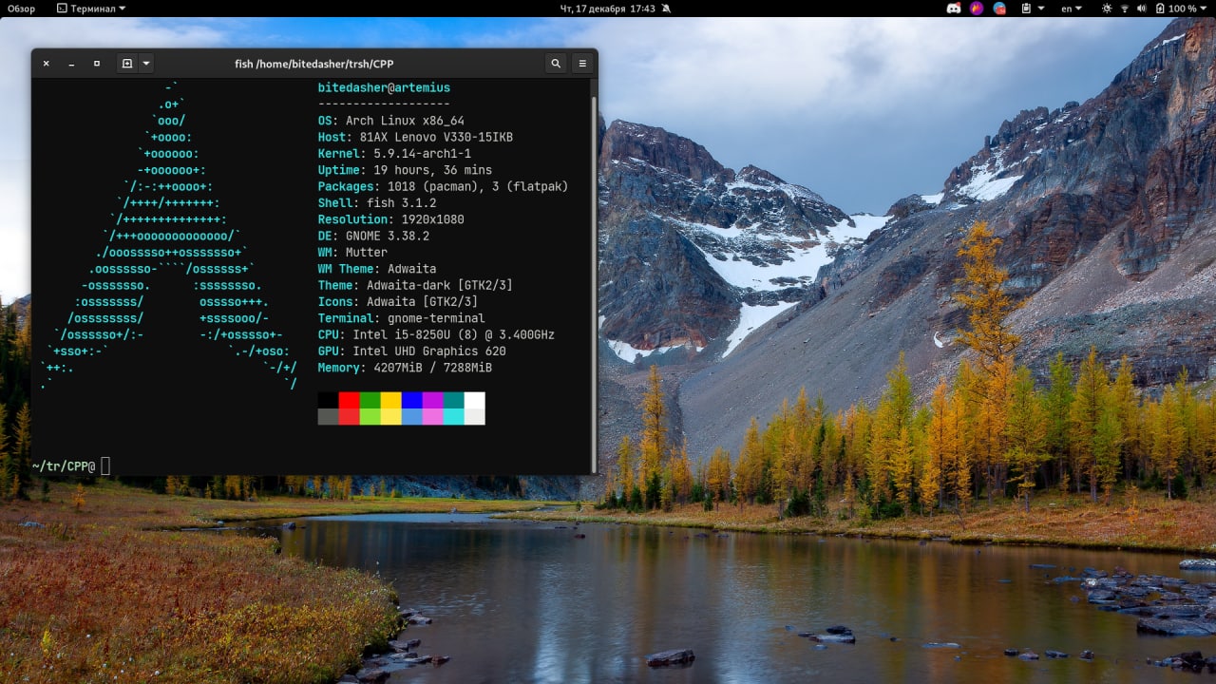Click the CPU: Intel i5-8250U line

tap(436, 334)
